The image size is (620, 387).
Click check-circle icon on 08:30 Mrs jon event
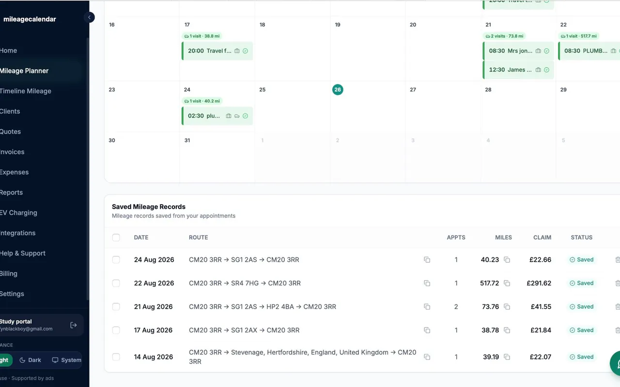point(546,51)
